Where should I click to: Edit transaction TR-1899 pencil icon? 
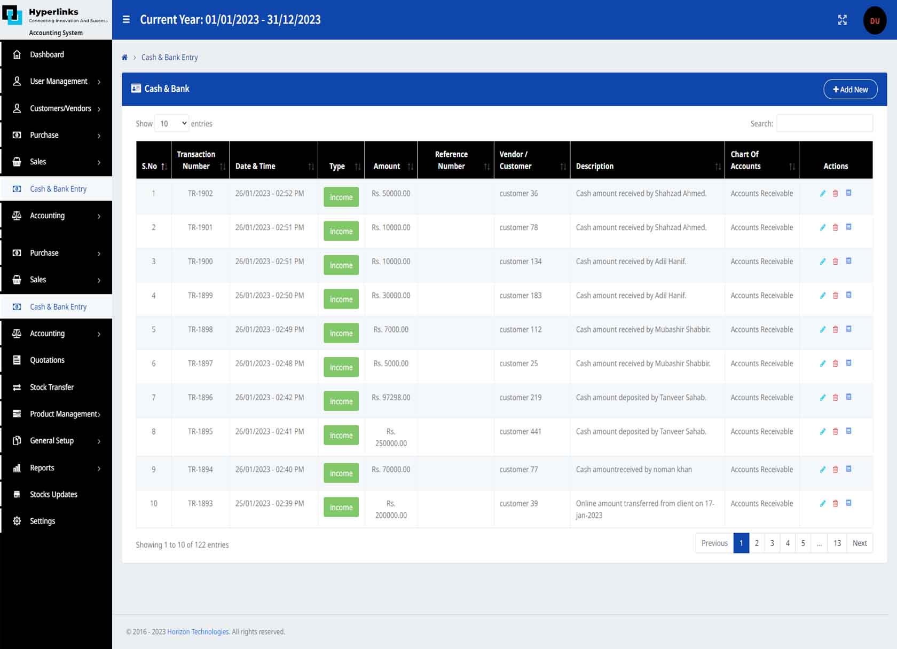click(823, 295)
